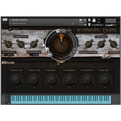Click the Expert mode emblem icon
This screenshot has height=121, width=121.
tap(10, 29)
